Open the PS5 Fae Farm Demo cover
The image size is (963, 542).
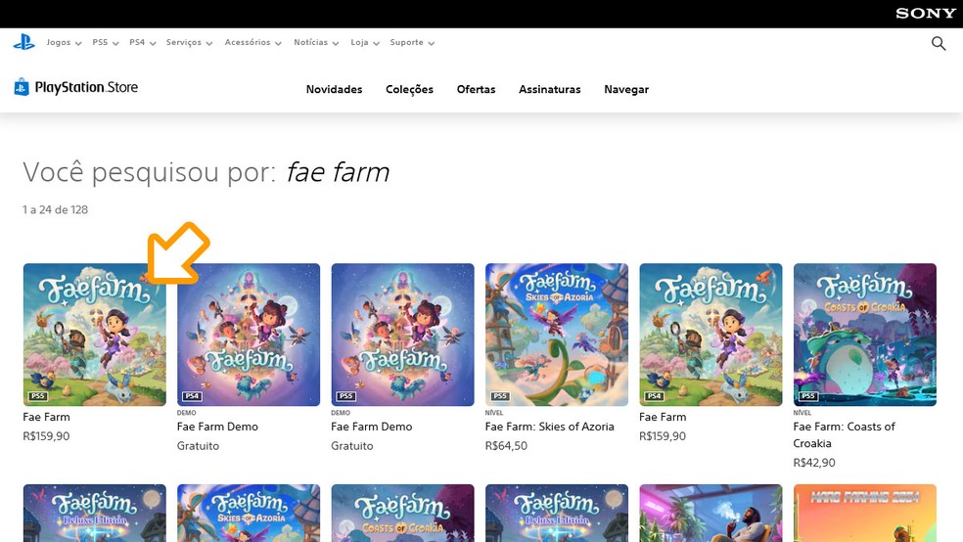(403, 335)
